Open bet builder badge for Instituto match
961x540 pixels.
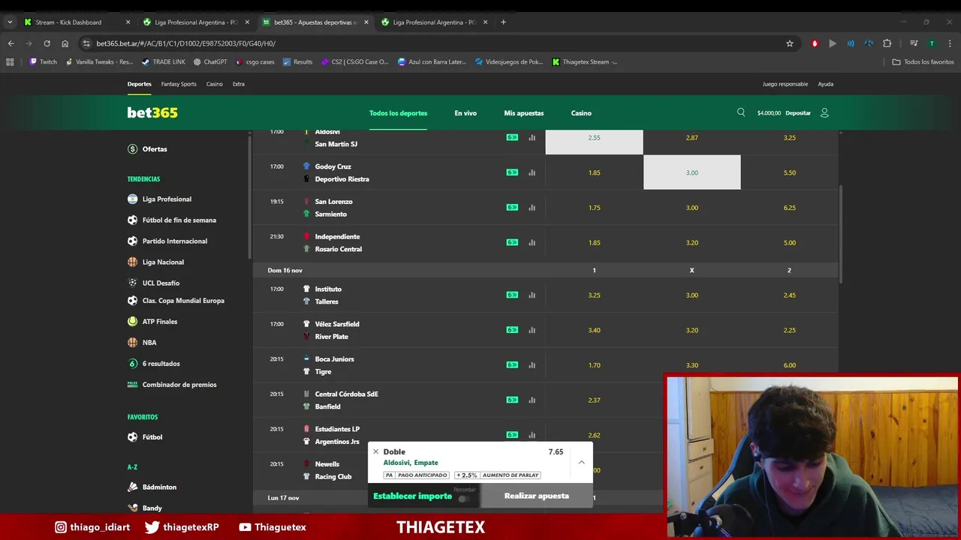512,295
